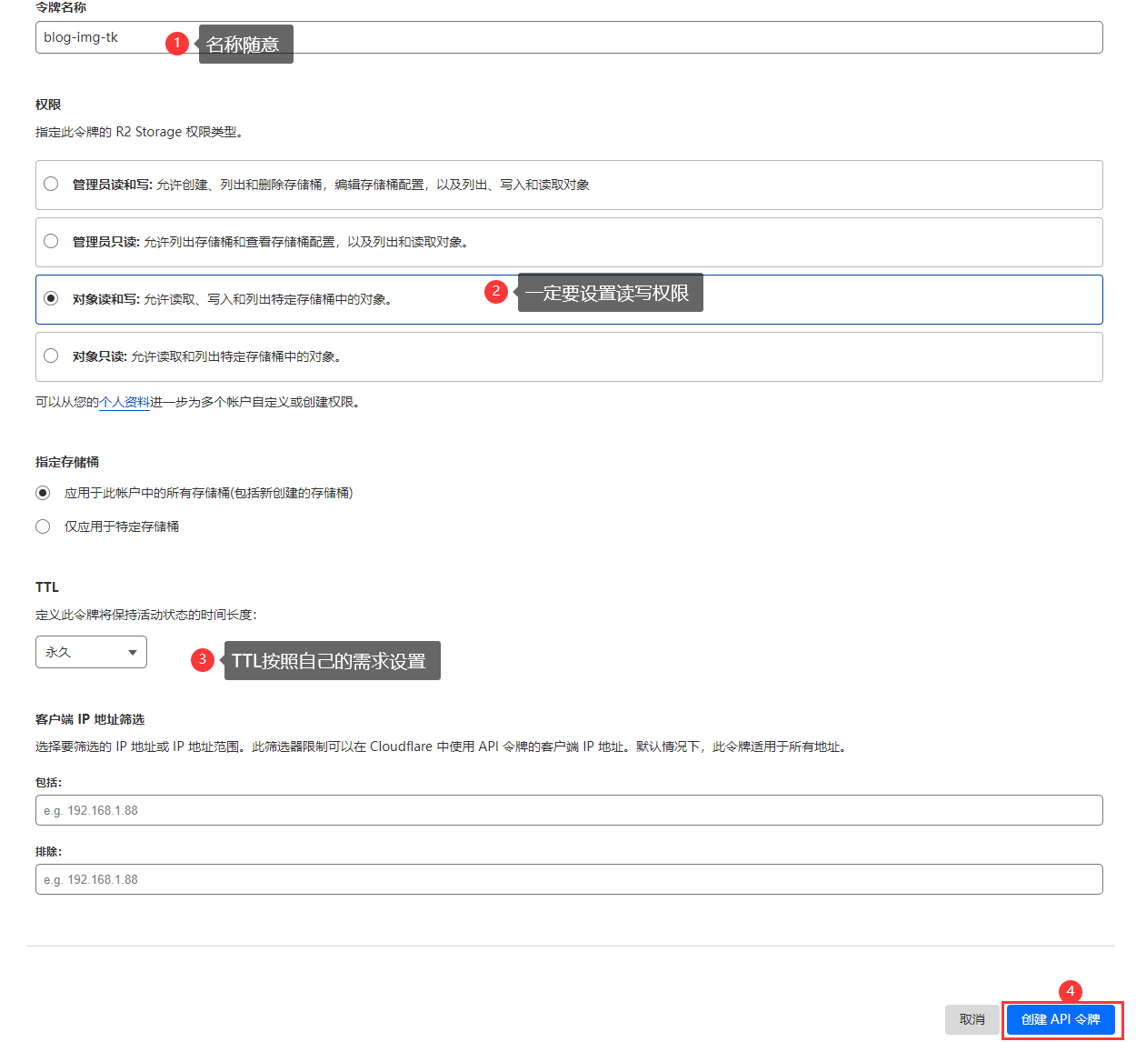Click the red number 4 annotation badge
Image resolution: width=1136 pixels, height=1042 pixels.
point(1070,991)
